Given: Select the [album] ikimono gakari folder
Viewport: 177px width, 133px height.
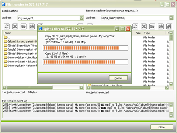Looking at the screenshot, I should click(x=20, y=41).
